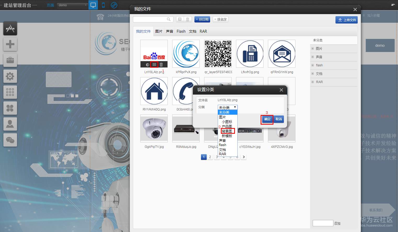
Task: Open the user profile sidebar icon
Action: tap(10, 124)
